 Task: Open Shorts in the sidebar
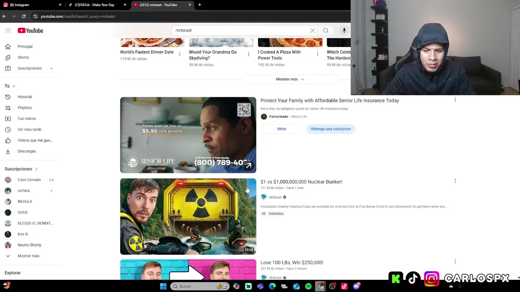(x=23, y=58)
